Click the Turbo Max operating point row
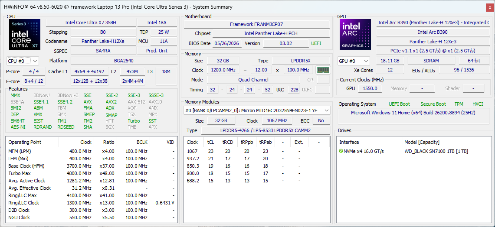 click(92, 173)
